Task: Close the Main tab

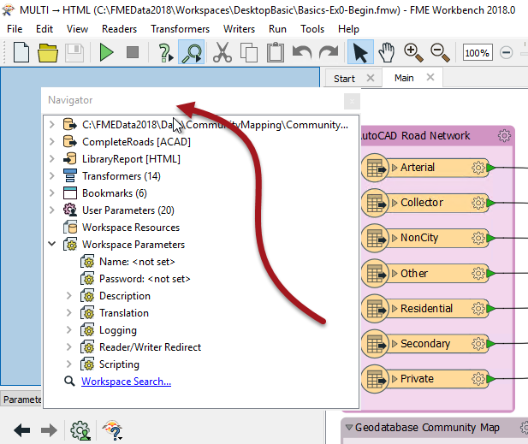Action: [430, 78]
